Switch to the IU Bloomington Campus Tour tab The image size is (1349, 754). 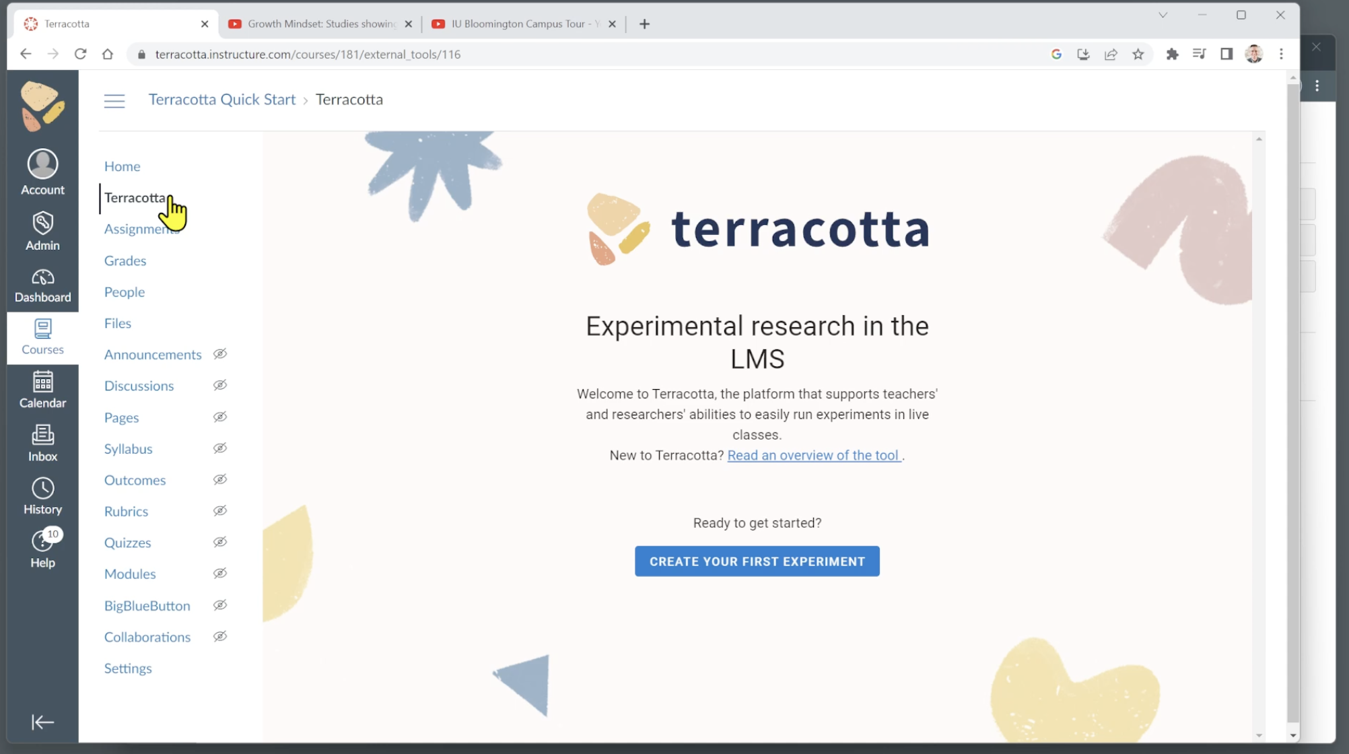tap(524, 24)
